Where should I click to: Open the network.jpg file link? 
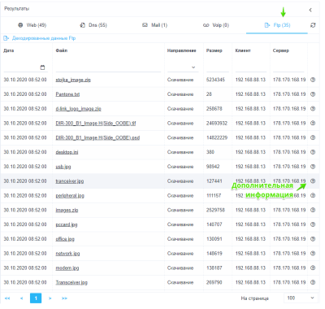coord(67,254)
